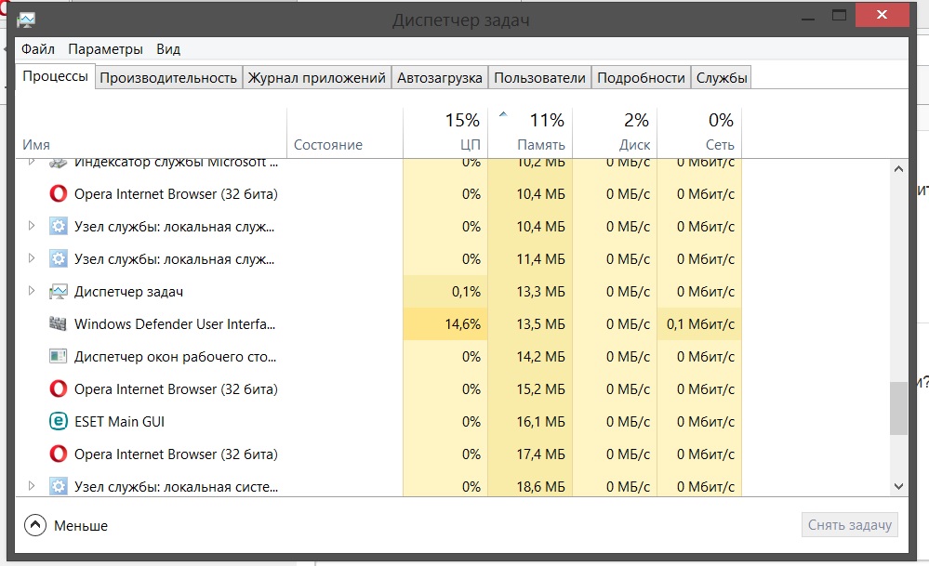Image resolution: width=929 pixels, height=566 pixels.
Task: Expand the Диспетчер задач process group
Action: [32, 292]
